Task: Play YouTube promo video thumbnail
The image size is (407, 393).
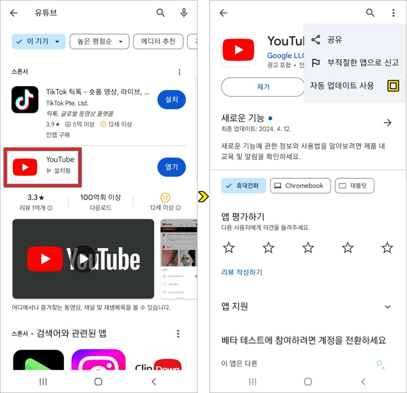Action: point(83,259)
